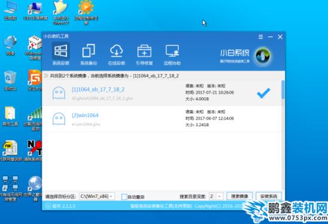
Task: Click the version icon in the status bar
Action: tap(48, 206)
